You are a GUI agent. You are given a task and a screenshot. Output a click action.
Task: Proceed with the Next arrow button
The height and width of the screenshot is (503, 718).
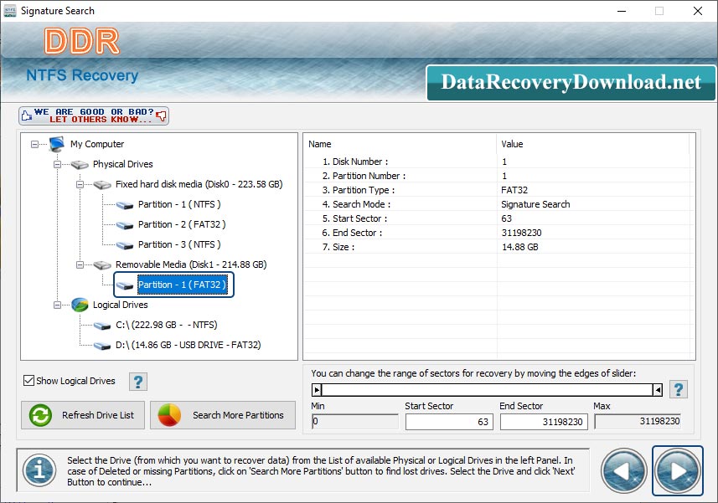pos(677,471)
